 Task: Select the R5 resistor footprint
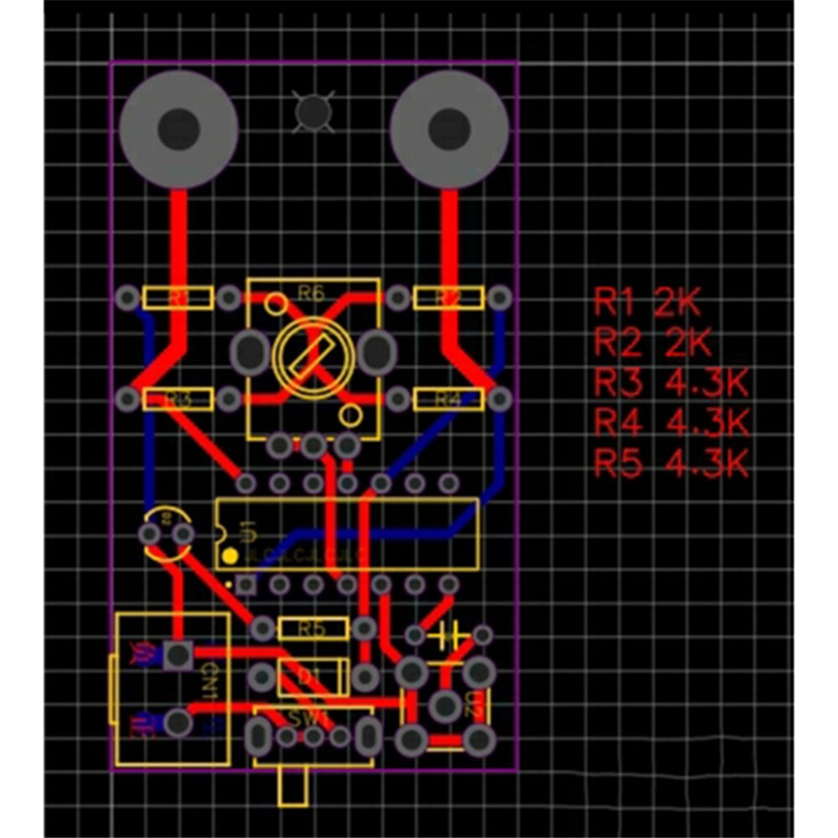313,628
